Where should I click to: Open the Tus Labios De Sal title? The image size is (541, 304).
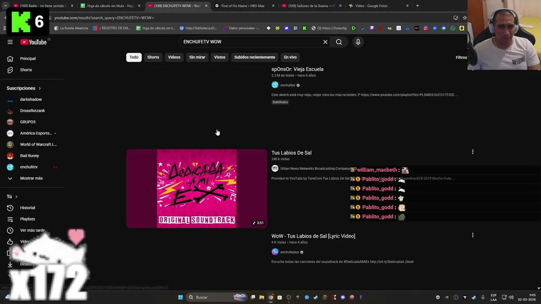pyautogui.click(x=291, y=153)
